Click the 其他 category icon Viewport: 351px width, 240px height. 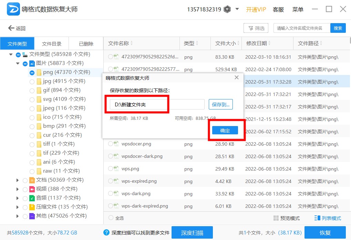[32, 216]
